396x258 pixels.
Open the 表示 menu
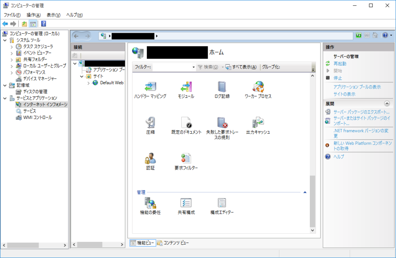53,15
